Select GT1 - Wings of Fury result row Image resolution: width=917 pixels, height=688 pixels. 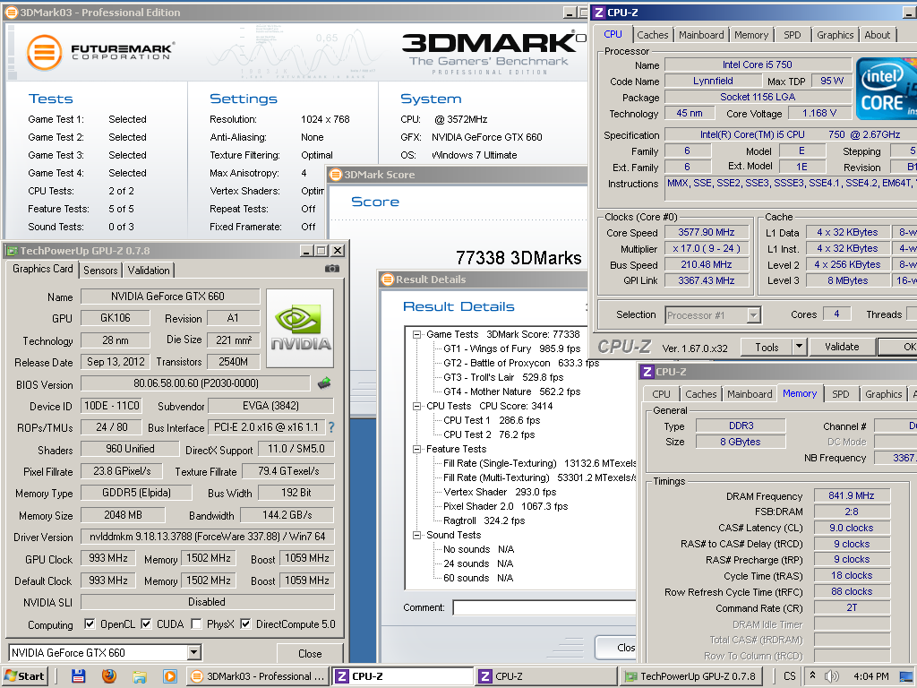511,348
